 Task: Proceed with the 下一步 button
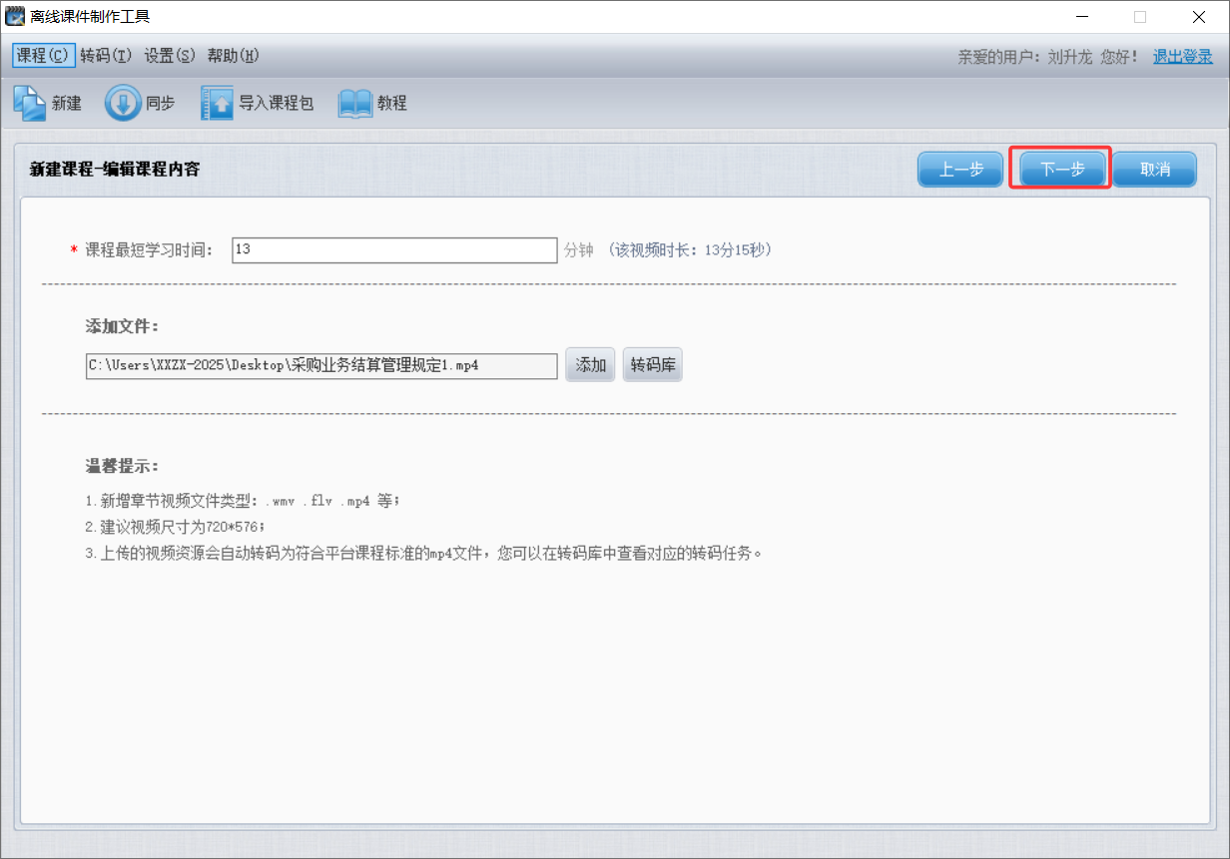point(1061,170)
